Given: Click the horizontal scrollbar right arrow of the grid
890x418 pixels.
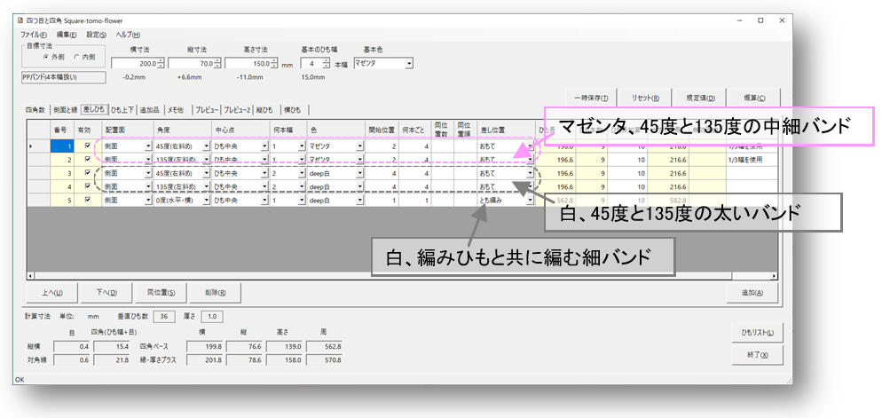Looking at the screenshot, I should 775,276.
